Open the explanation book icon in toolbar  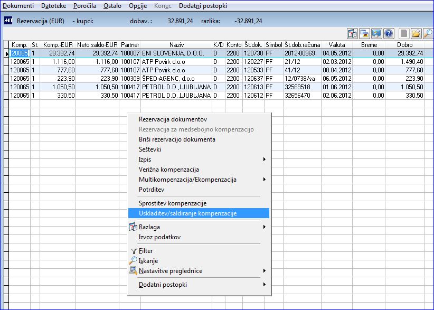click(x=352, y=34)
